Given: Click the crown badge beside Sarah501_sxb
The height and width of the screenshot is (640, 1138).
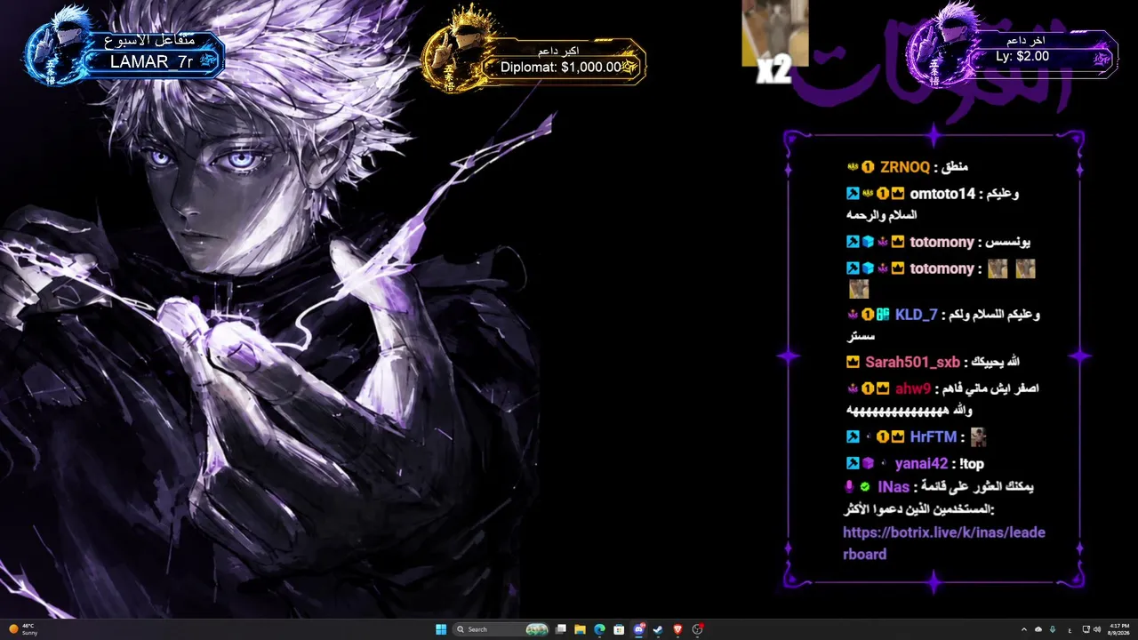Looking at the screenshot, I should 853,363.
